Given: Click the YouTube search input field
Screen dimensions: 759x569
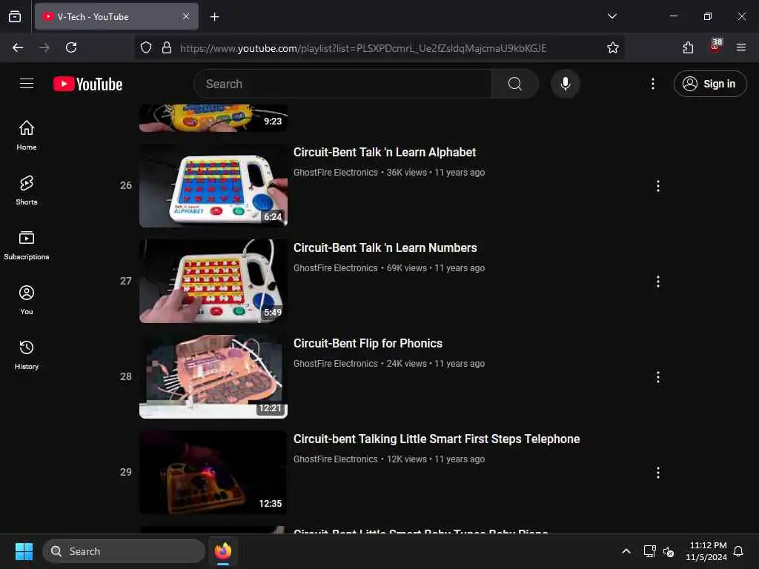Looking at the screenshot, I should [342, 84].
